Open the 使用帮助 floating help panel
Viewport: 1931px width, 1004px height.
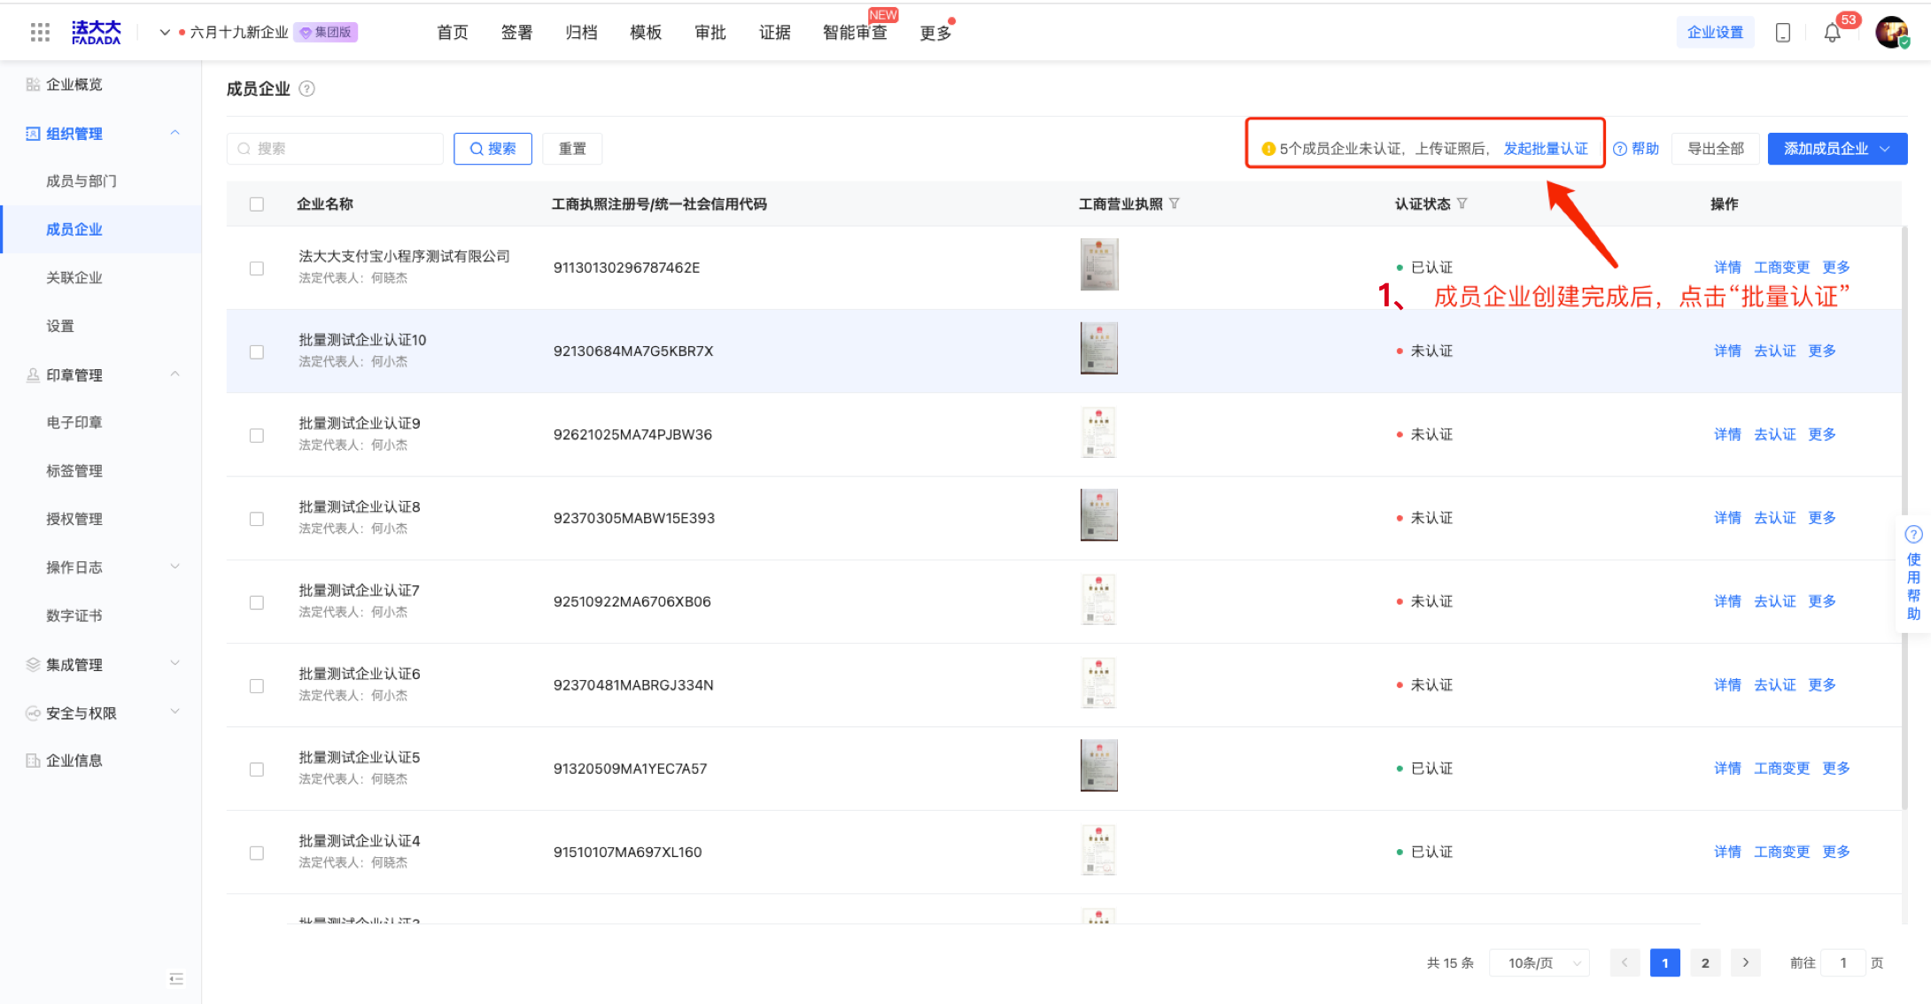(x=1913, y=575)
